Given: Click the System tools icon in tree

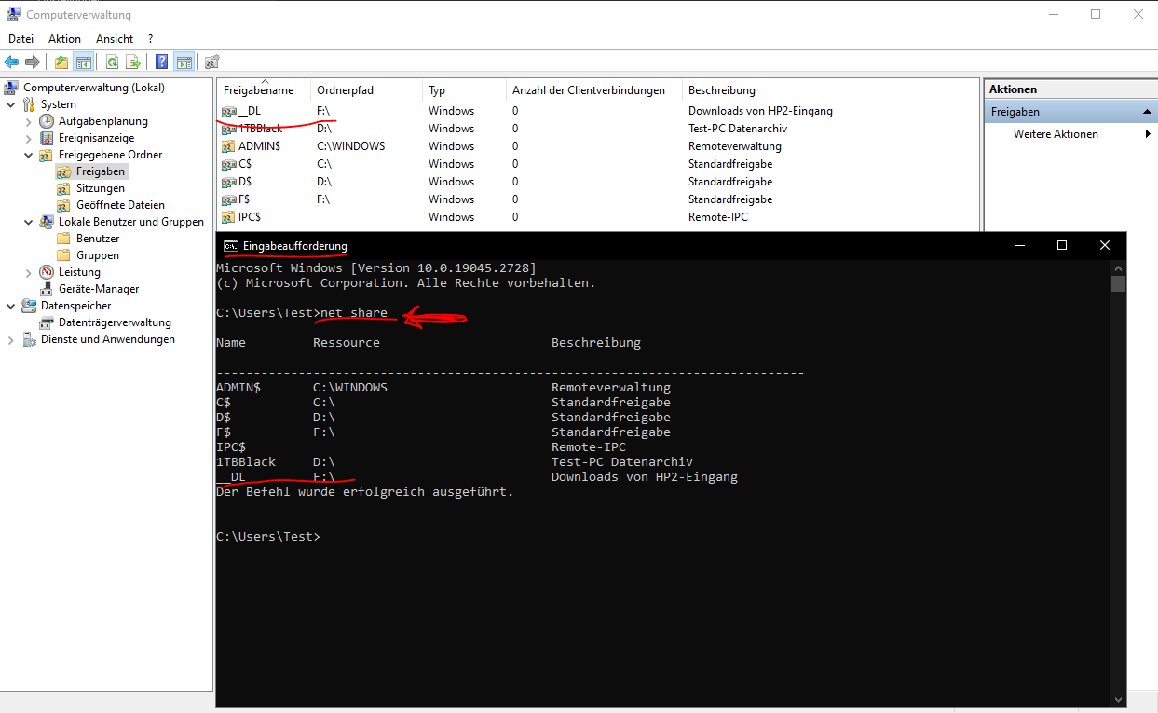Looking at the screenshot, I should [x=29, y=104].
